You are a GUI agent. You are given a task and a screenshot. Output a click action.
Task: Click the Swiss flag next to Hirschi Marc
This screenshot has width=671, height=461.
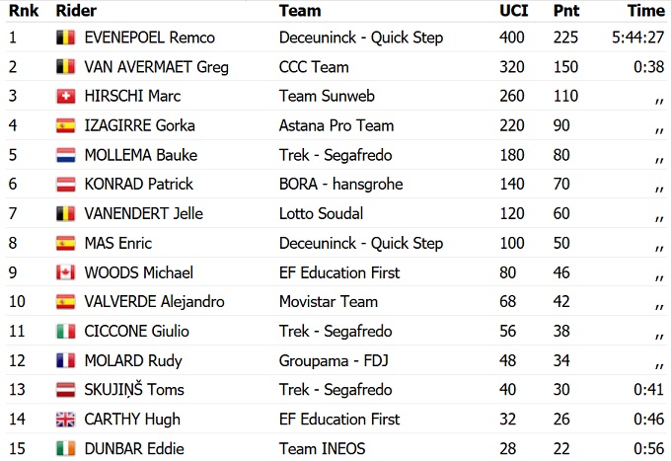(65, 97)
